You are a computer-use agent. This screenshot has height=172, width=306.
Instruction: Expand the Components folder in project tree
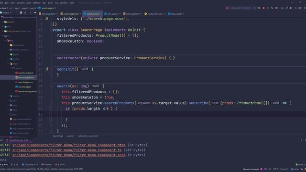click(x=8, y=45)
